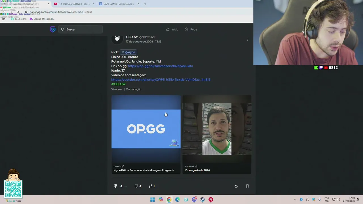Collapse the post with View less
Image resolution: width=363 pixels, height=204 pixels.
click(x=117, y=89)
